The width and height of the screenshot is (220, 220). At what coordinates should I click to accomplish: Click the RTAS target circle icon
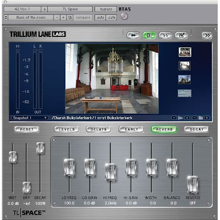124,16
